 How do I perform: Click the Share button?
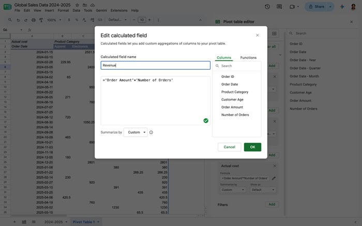pos(316,7)
